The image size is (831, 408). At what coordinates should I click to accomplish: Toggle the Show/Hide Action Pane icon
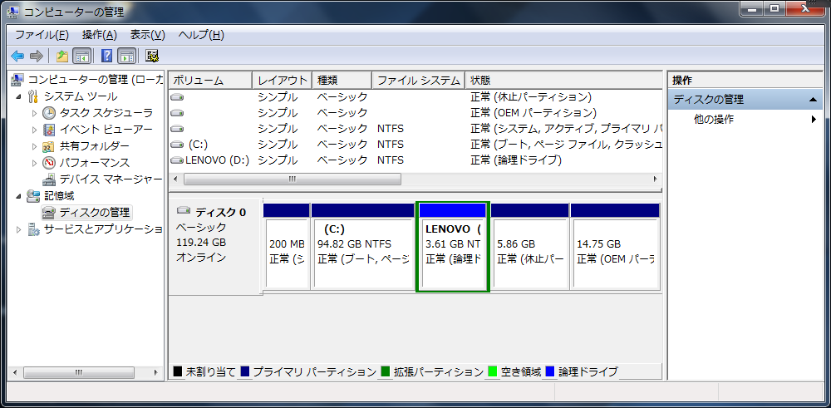coord(126,56)
